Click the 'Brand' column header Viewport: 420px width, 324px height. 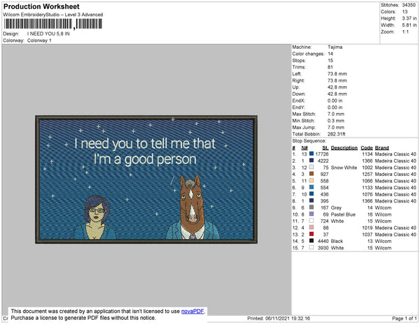click(x=381, y=148)
